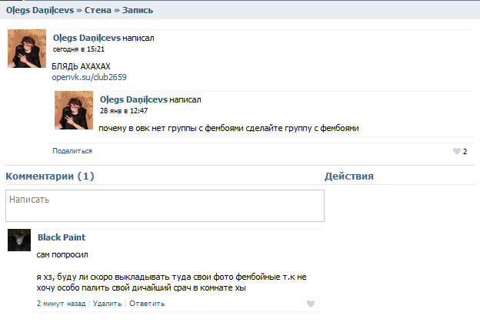
Task: Click Поделиться to share the post
Action: click(x=72, y=151)
